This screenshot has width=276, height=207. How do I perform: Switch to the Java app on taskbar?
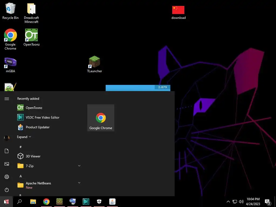point(112,202)
